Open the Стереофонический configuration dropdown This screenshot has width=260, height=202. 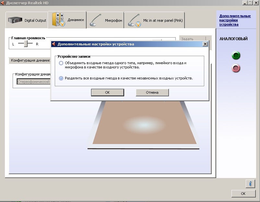[33, 82]
